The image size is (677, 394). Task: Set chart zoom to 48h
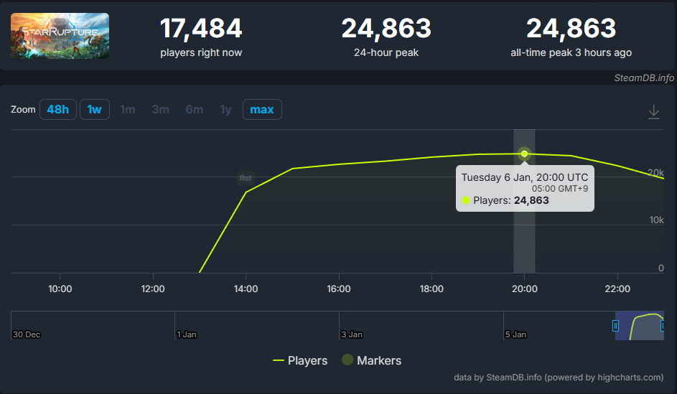(58, 110)
